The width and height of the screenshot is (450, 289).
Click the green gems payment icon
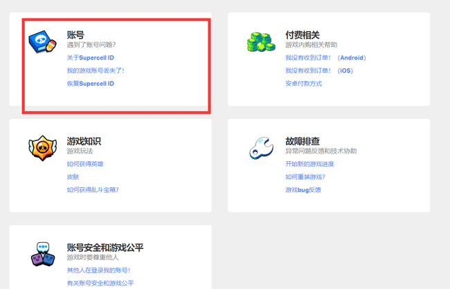(x=261, y=41)
